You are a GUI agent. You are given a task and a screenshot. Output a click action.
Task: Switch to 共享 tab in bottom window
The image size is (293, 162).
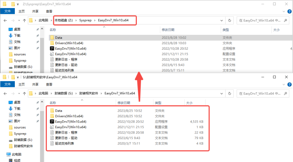tap(35, 85)
